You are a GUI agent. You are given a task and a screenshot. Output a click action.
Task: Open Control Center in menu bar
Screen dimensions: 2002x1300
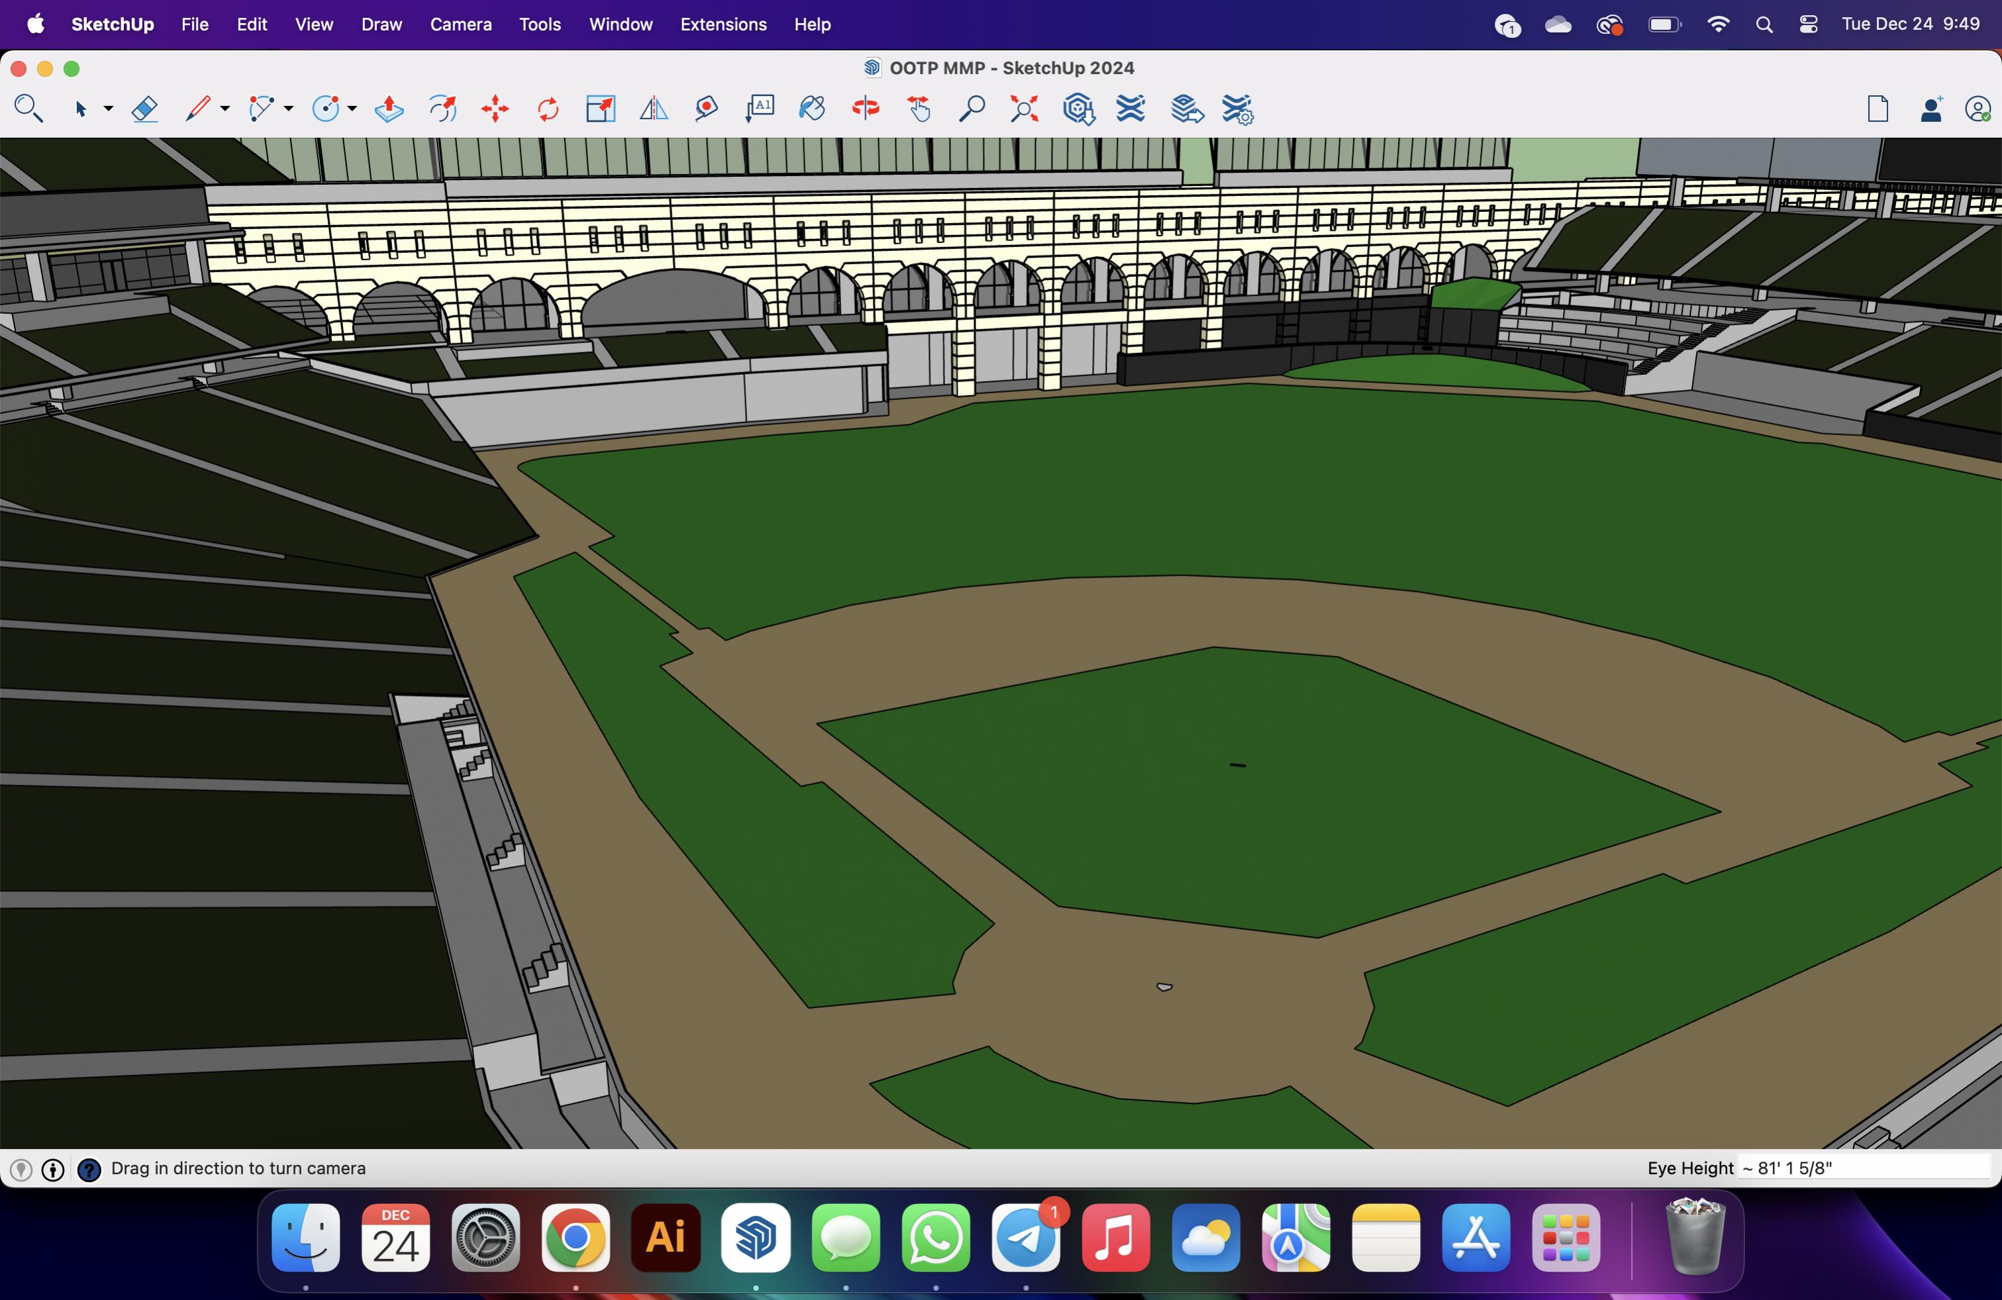coord(1809,25)
